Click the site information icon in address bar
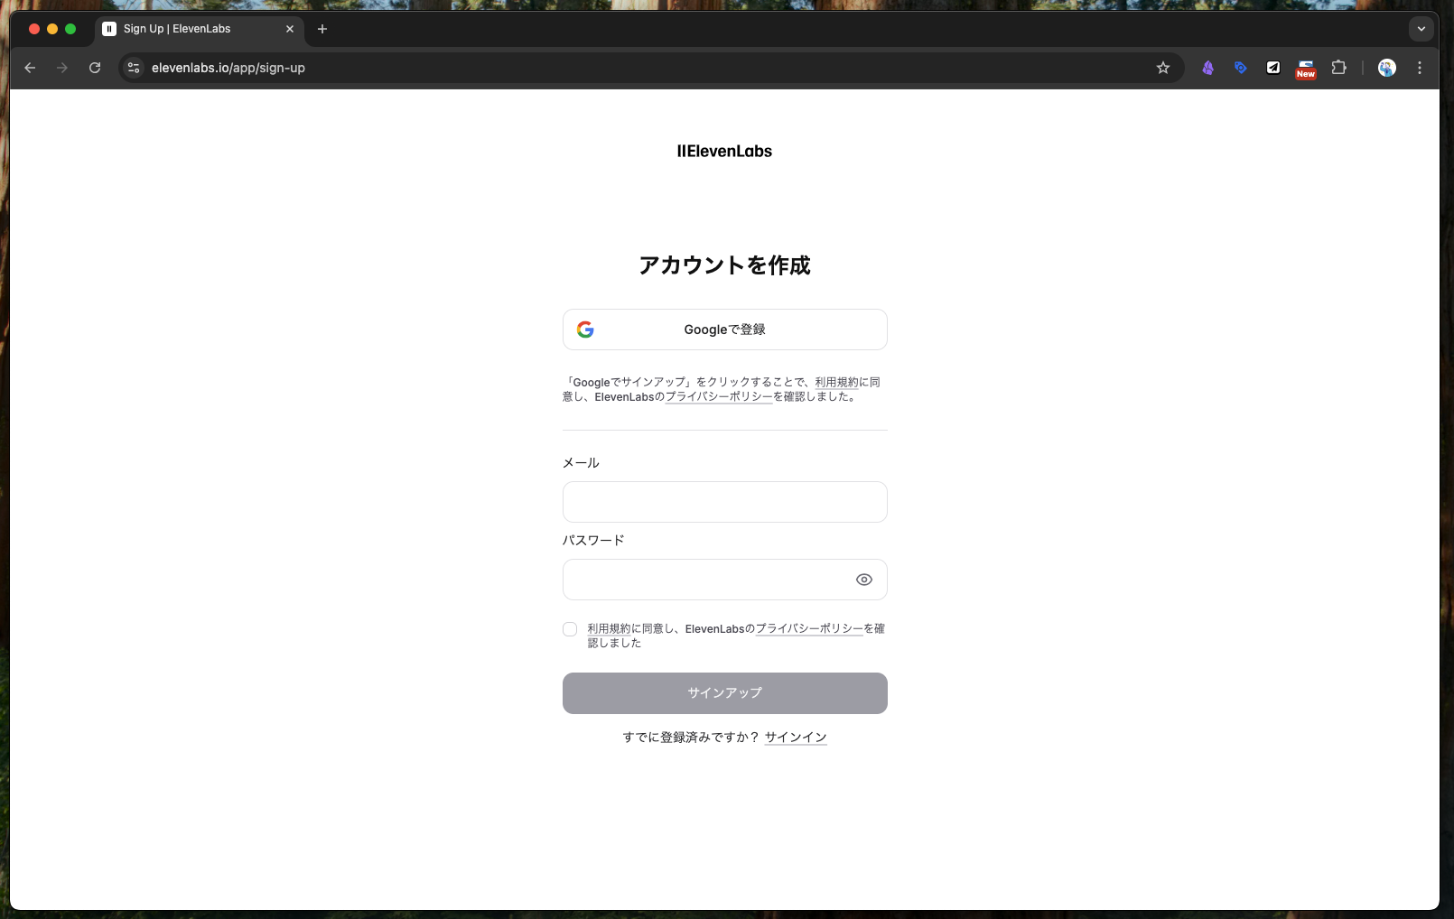Viewport: 1454px width, 919px height. pyautogui.click(x=134, y=68)
